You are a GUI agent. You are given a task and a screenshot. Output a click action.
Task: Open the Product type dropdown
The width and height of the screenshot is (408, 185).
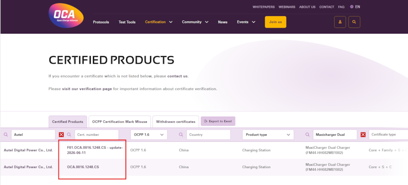click(268, 135)
